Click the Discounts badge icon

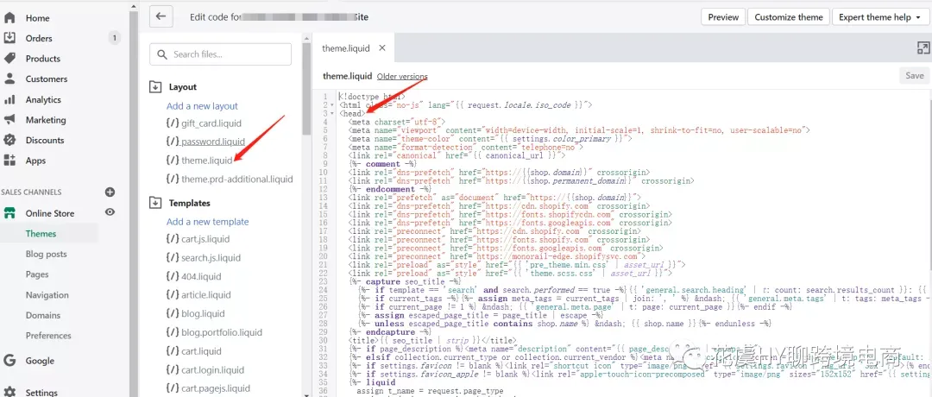(x=9, y=140)
